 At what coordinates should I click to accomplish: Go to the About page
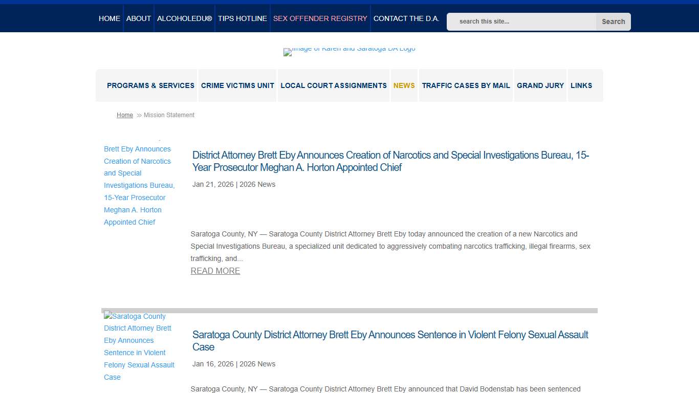coord(139,18)
